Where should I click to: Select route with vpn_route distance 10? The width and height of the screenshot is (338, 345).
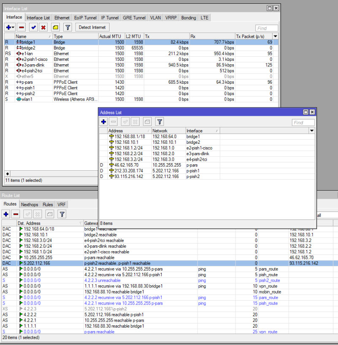(169, 286)
